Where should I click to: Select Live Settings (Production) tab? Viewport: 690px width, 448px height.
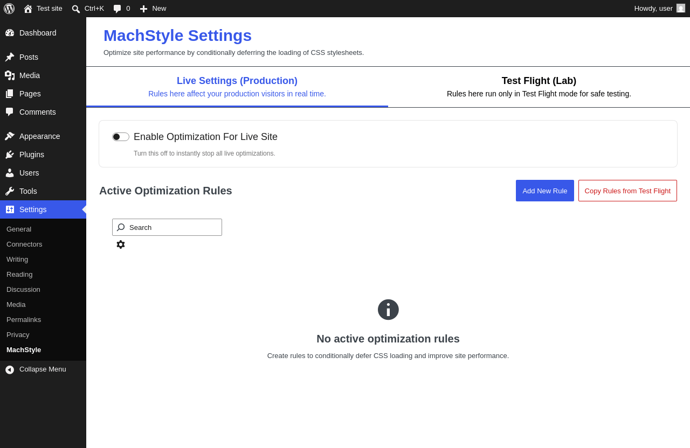[x=237, y=87]
